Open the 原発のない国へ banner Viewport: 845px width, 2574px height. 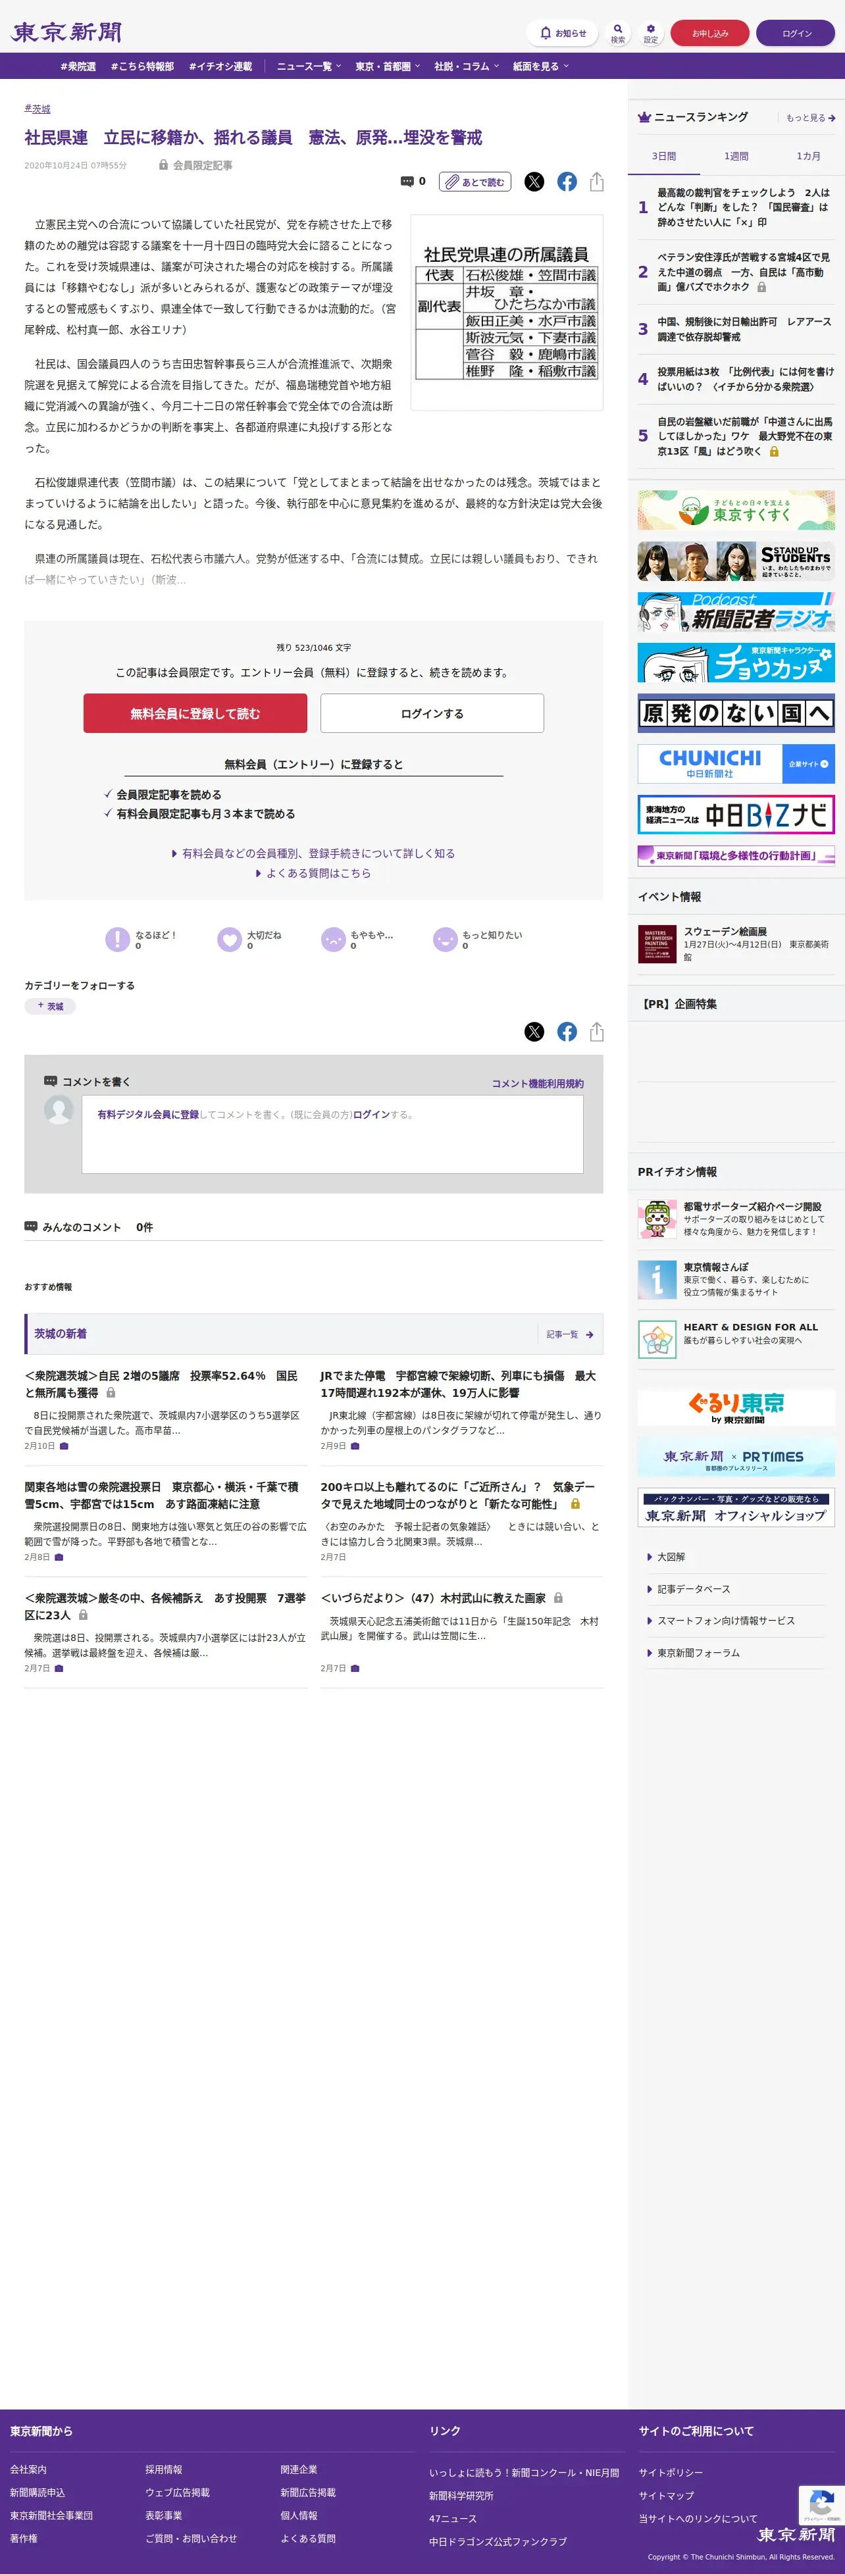[736, 713]
